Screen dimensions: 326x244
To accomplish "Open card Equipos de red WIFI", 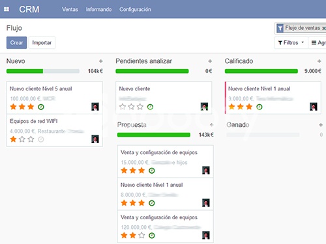I will [55, 130].
